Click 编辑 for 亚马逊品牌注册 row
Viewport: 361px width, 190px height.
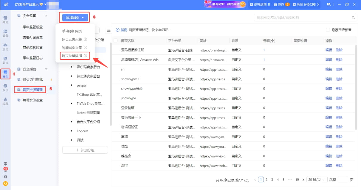click(x=329, y=50)
